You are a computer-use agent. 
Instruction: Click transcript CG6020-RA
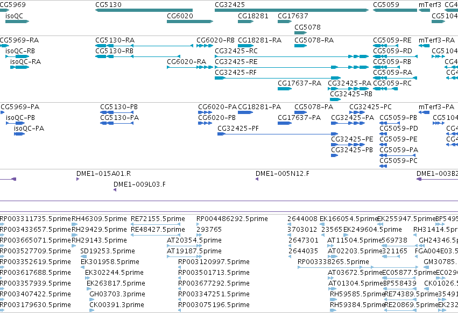pyautogui.click(x=186, y=62)
